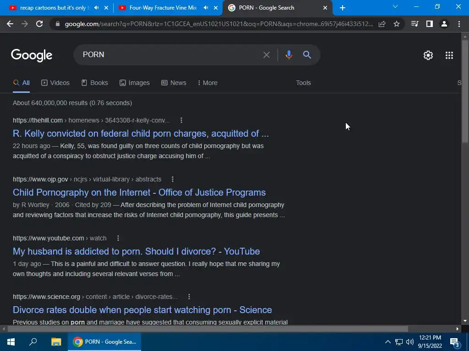
Task: Open the media control icon in toolbar
Action: coord(414,24)
